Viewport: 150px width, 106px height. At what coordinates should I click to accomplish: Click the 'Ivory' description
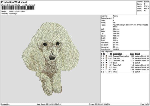[115, 67]
